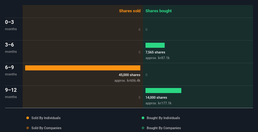Image resolution: width=258 pixels, height=132 pixels.
Task: Click the green Bought By Individuals legend dot
Action: tap(143, 118)
